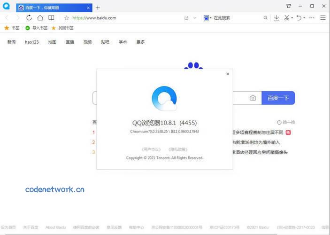Open Baidu 地图 link
The width and height of the screenshot is (330, 235).
coord(52,42)
